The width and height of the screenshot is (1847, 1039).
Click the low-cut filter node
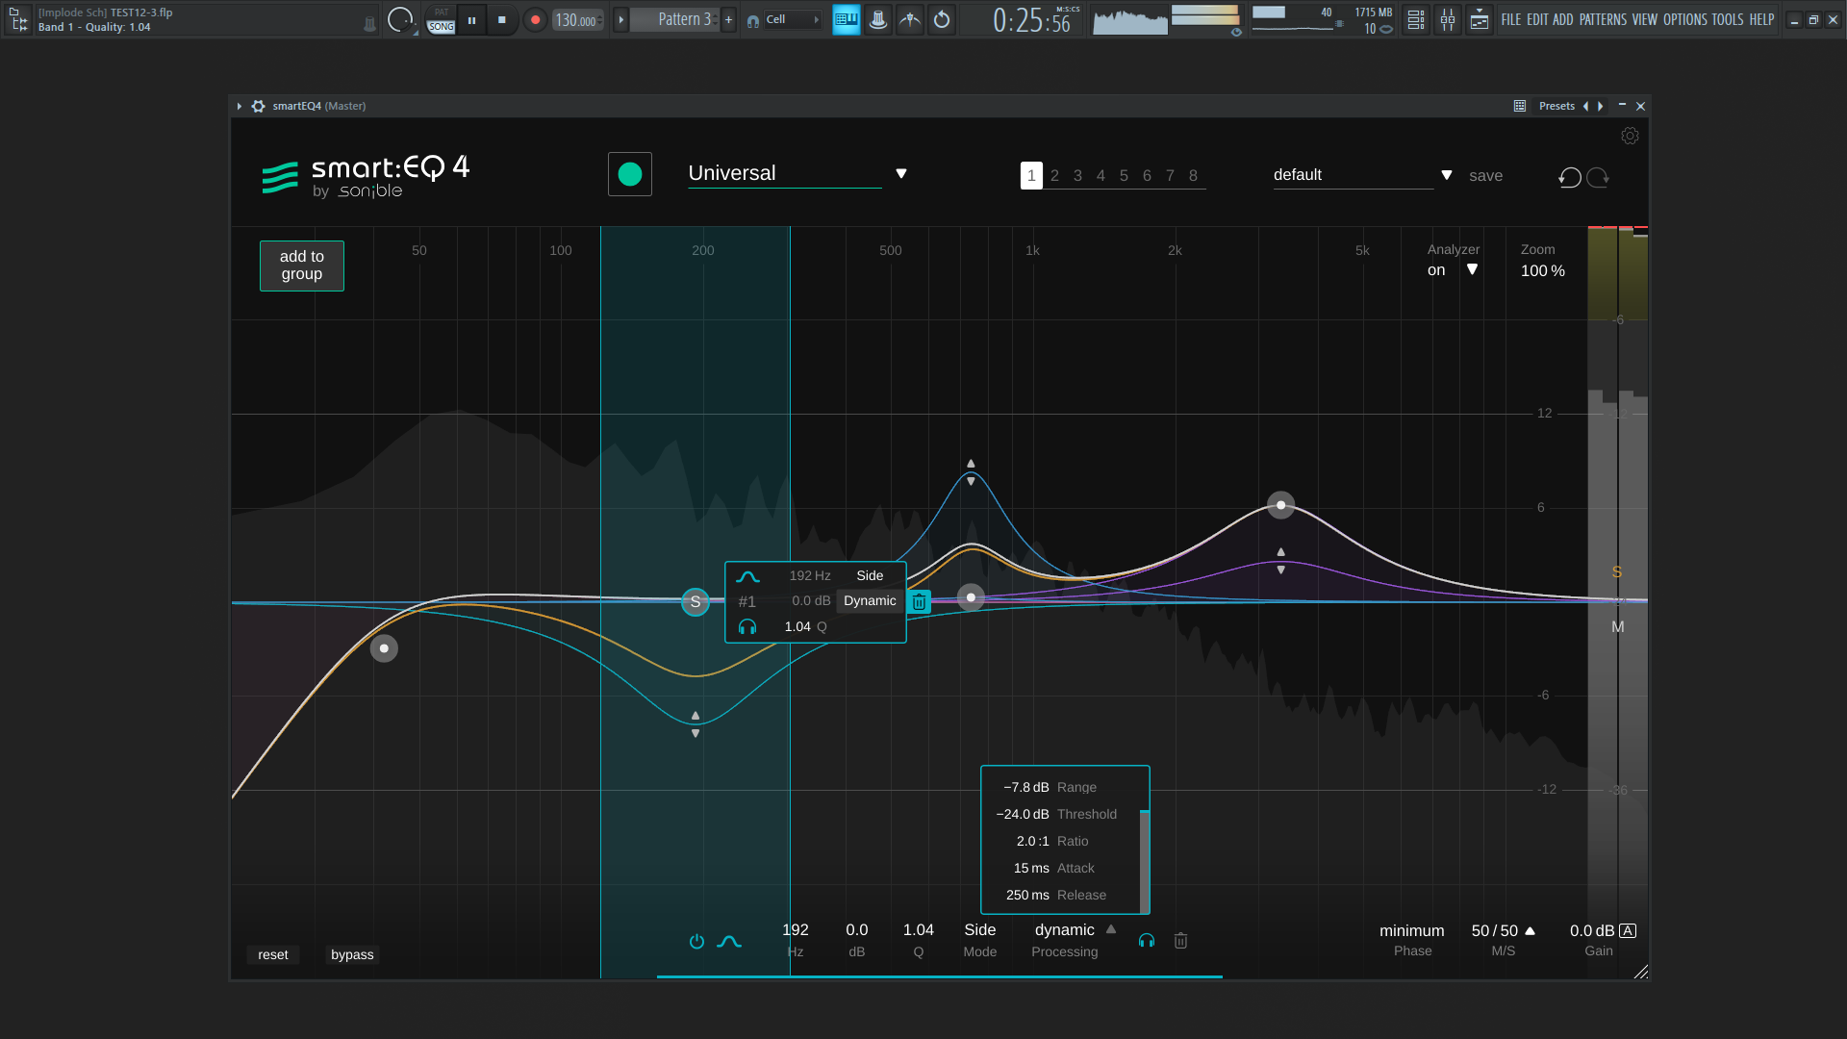(x=384, y=648)
